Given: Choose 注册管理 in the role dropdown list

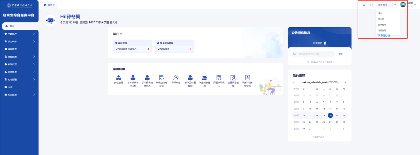Looking at the screenshot, I should [x=382, y=31].
